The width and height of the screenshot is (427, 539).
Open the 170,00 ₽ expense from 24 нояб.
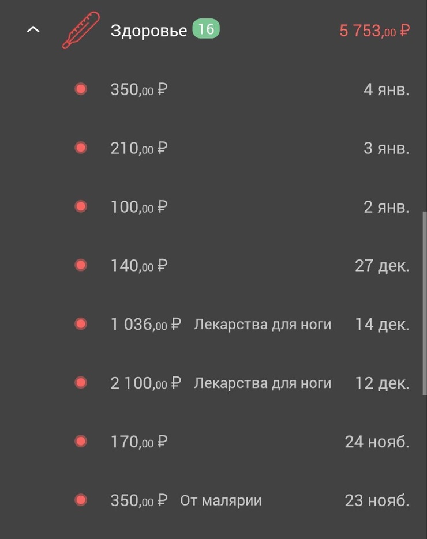[213, 442]
